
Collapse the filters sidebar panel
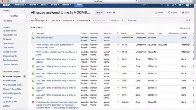pos(24,11)
